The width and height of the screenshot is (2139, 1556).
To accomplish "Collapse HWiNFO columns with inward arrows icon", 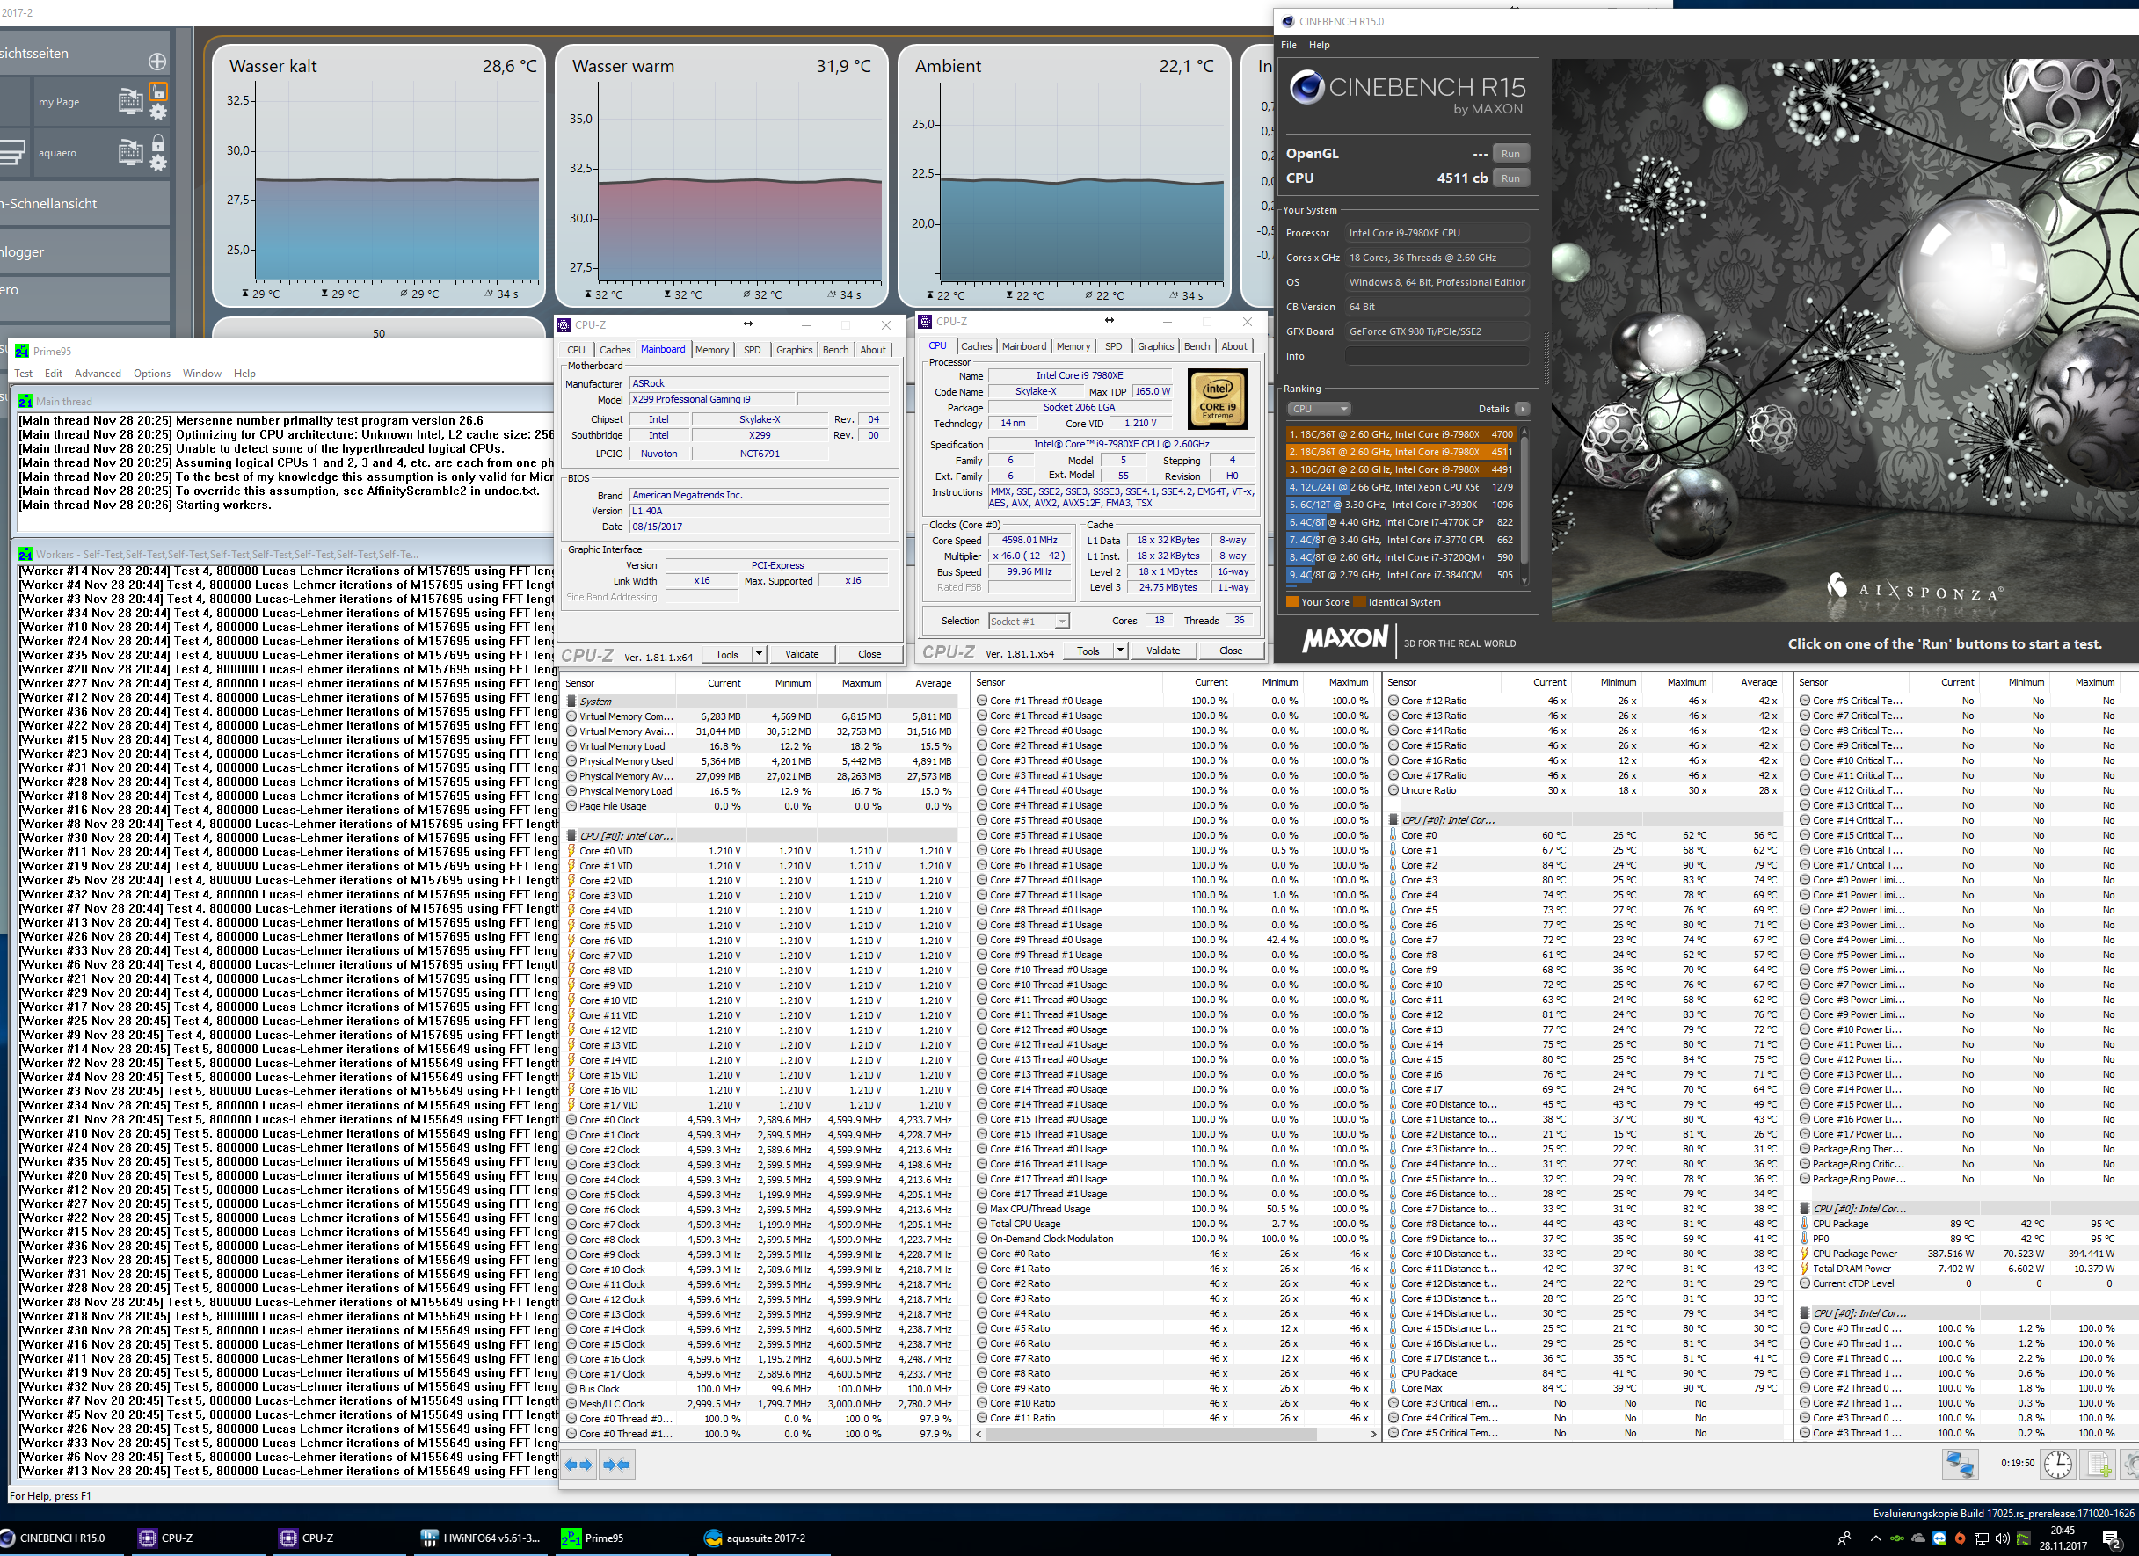I will tap(616, 1465).
